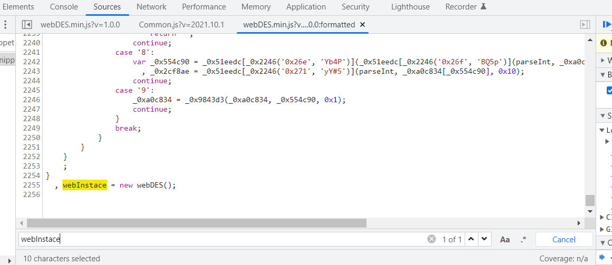
Task: Toggle match case Aa option
Action: 505,239
